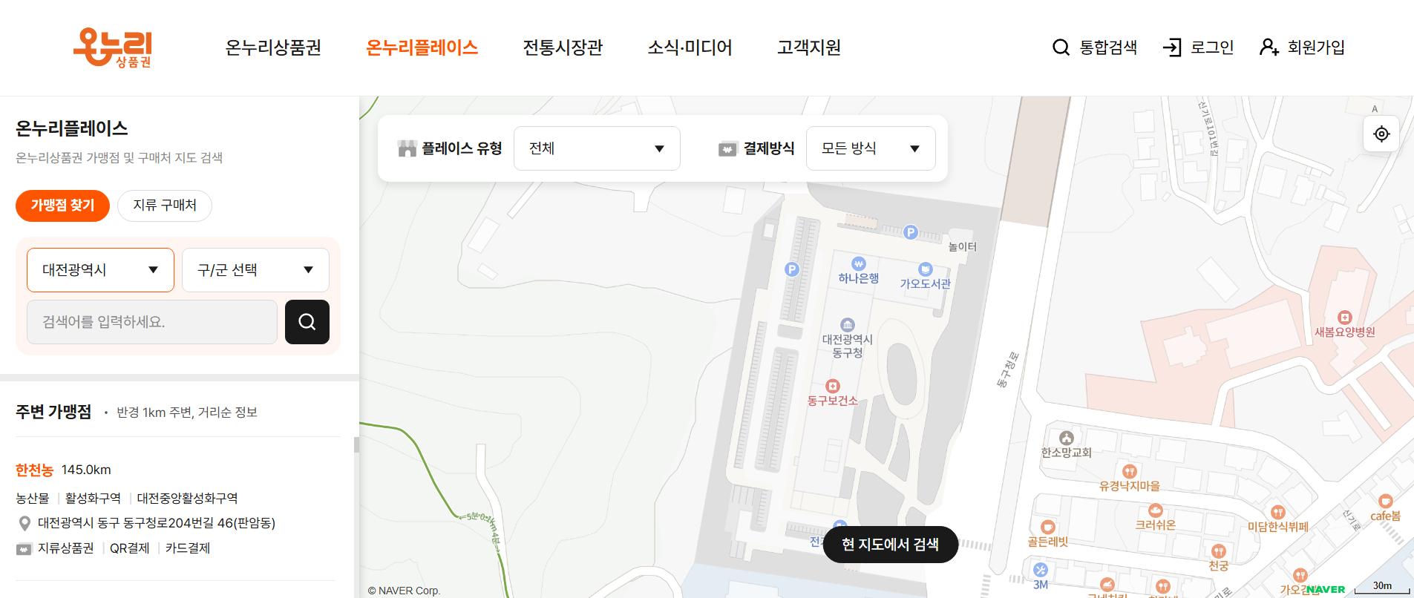Click Dong-gu health center marker

pos(833,387)
